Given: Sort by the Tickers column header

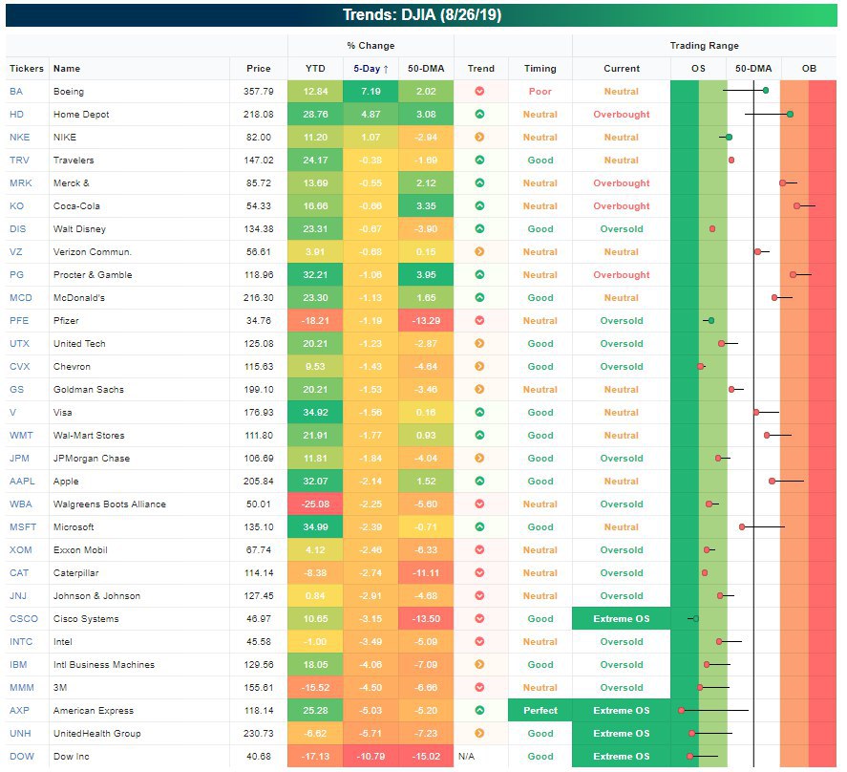Looking at the screenshot, I should pyautogui.click(x=27, y=69).
